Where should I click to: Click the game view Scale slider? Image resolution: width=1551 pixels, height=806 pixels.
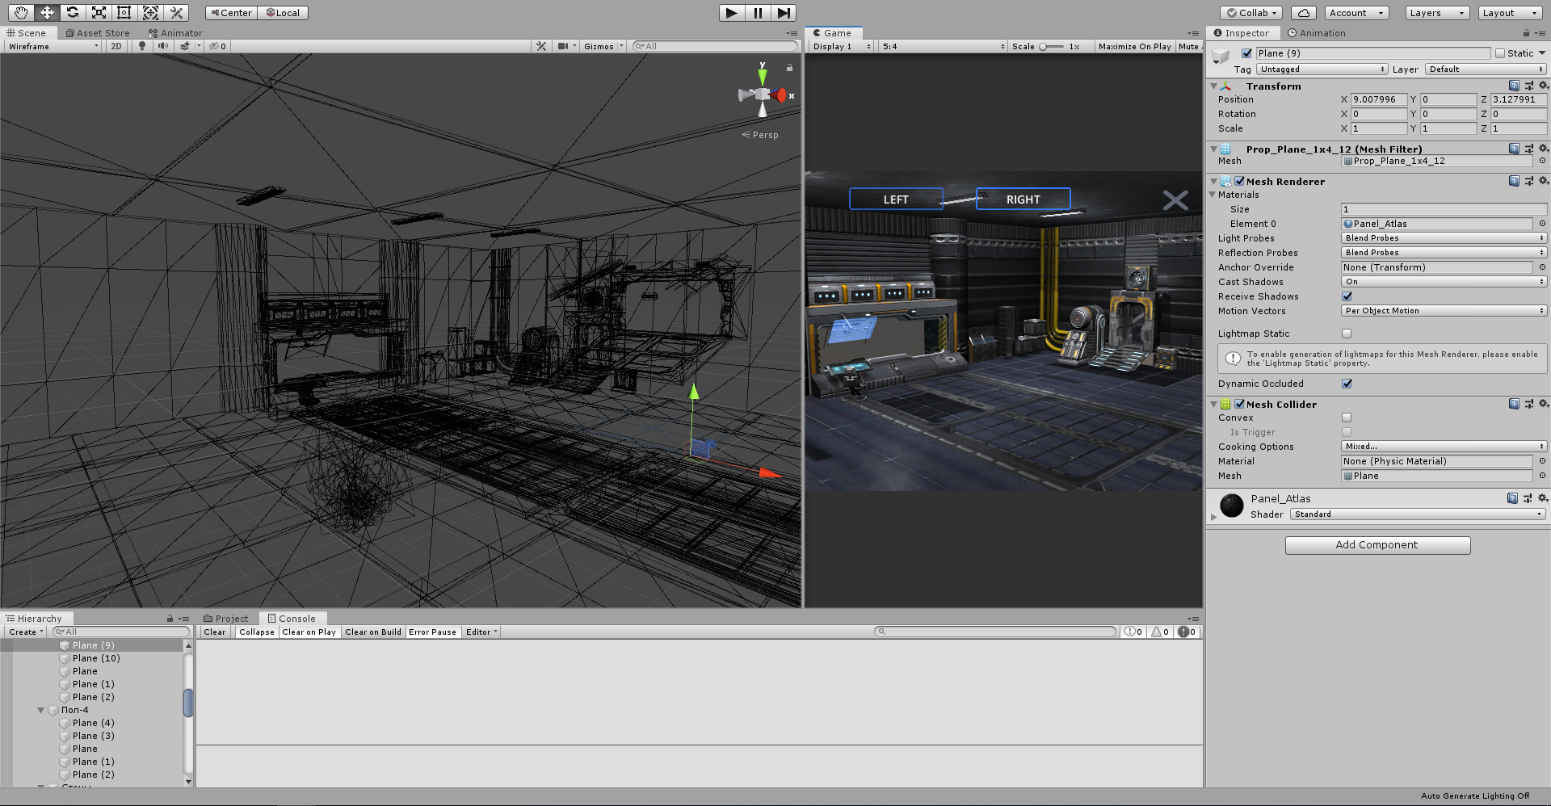[1052, 46]
